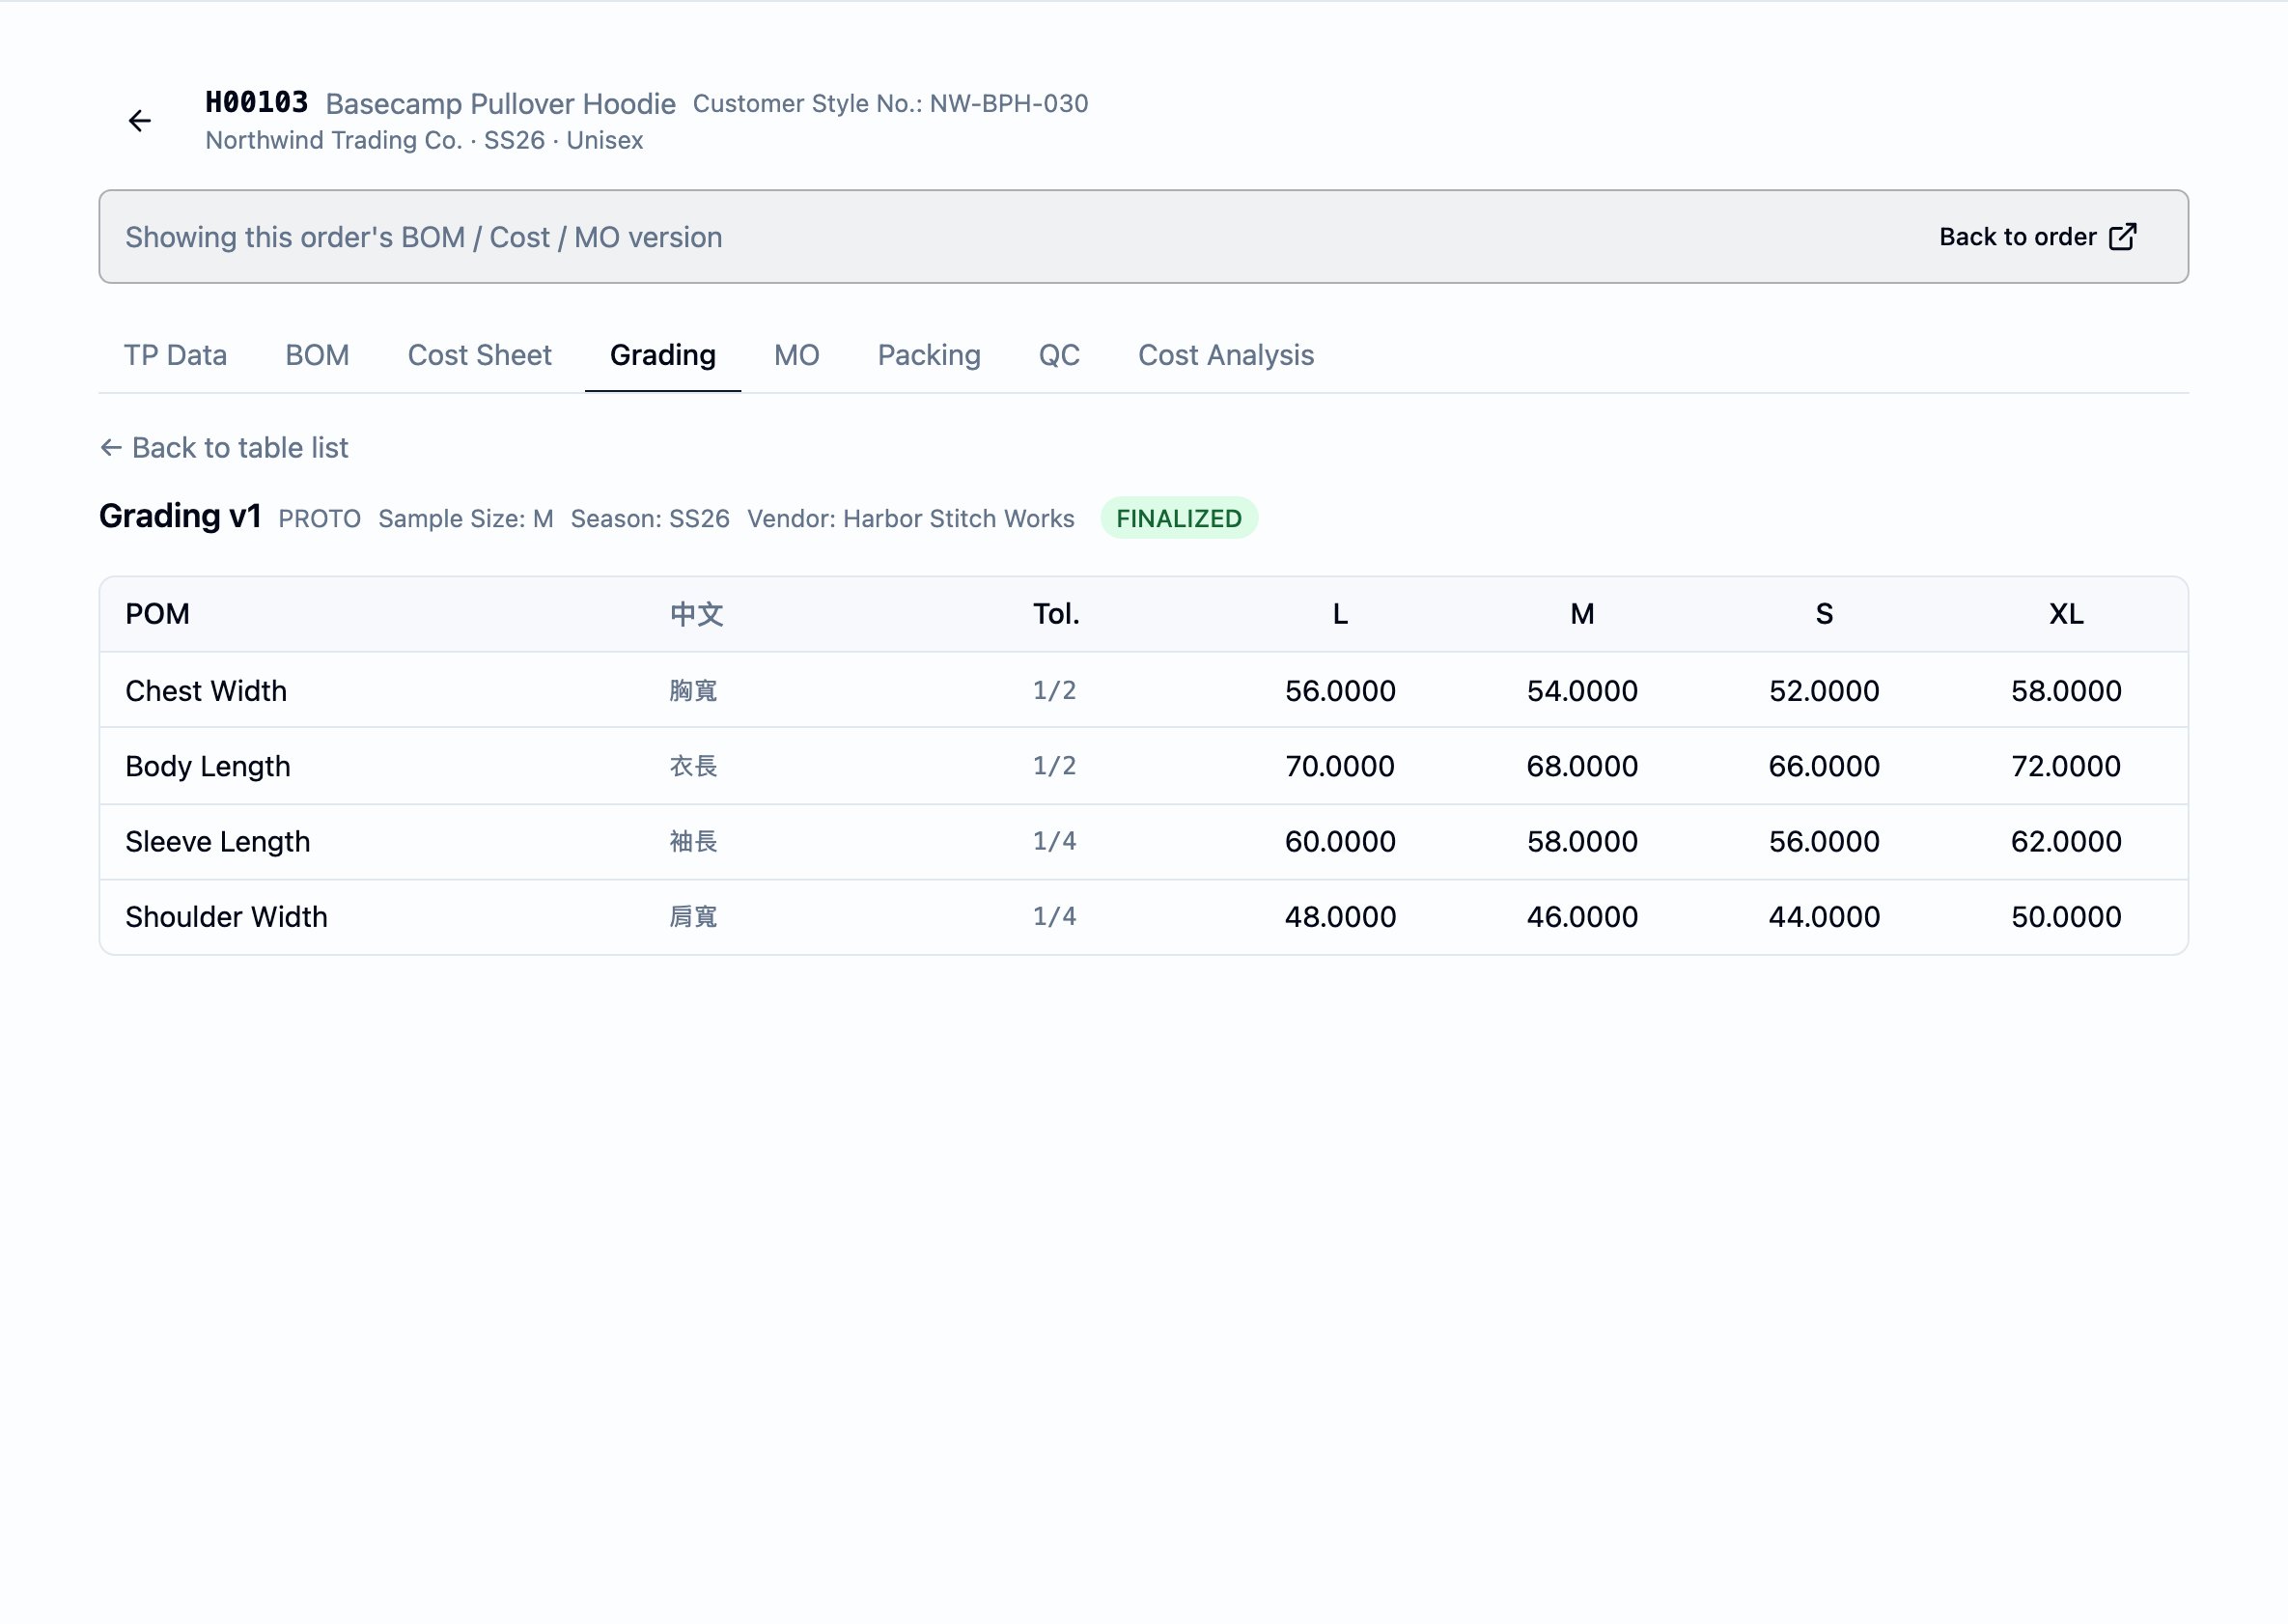2288x1624 pixels.
Task: Click the banner text about BOM / Cost / MO version
Action: tap(423, 237)
